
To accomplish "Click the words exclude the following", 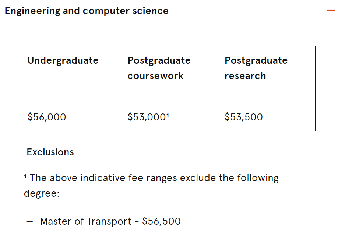I will [229, 178].
